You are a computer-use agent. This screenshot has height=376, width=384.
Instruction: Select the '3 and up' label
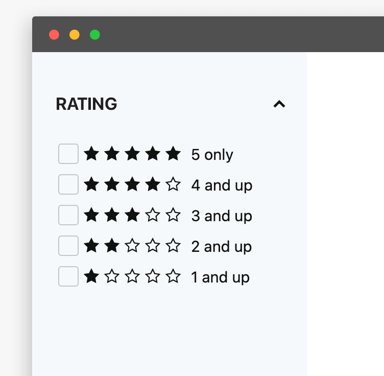click(x=222, y=216)
